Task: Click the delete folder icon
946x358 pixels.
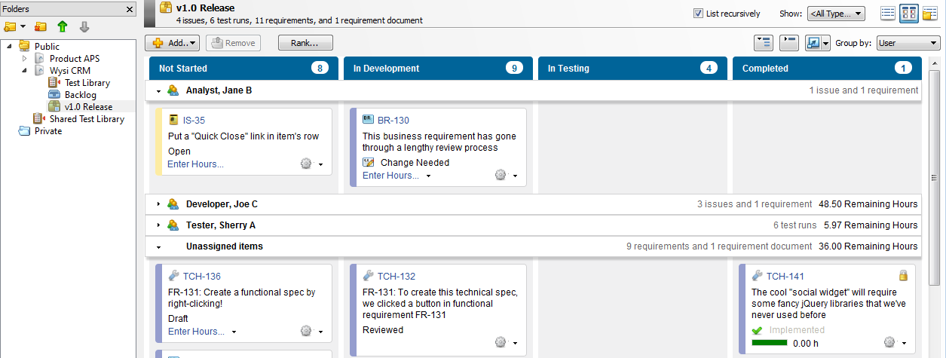Action: [x=41, y=27]
